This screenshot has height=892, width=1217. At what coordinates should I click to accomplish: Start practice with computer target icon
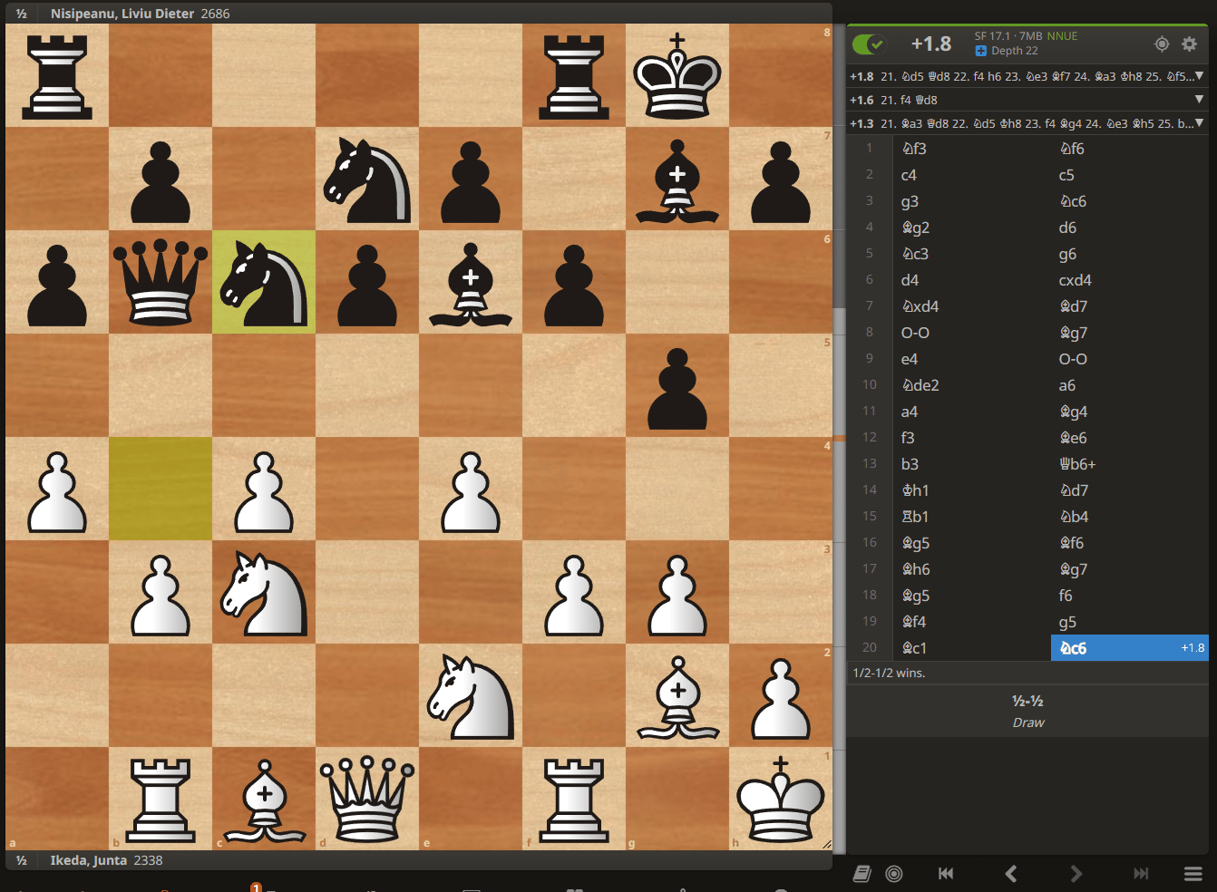tap(894, 873)
